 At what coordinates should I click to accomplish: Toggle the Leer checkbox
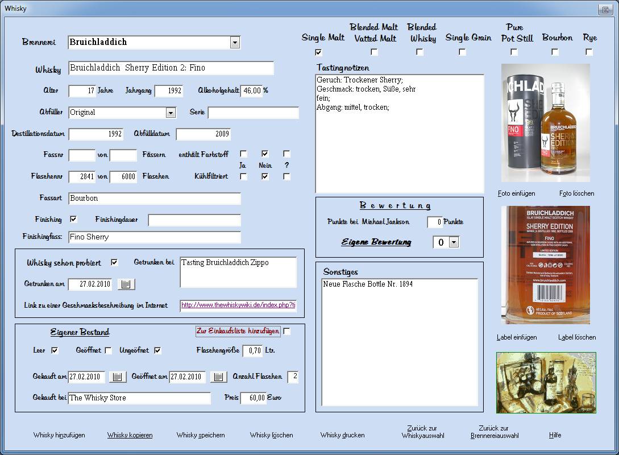coord(55,350)
